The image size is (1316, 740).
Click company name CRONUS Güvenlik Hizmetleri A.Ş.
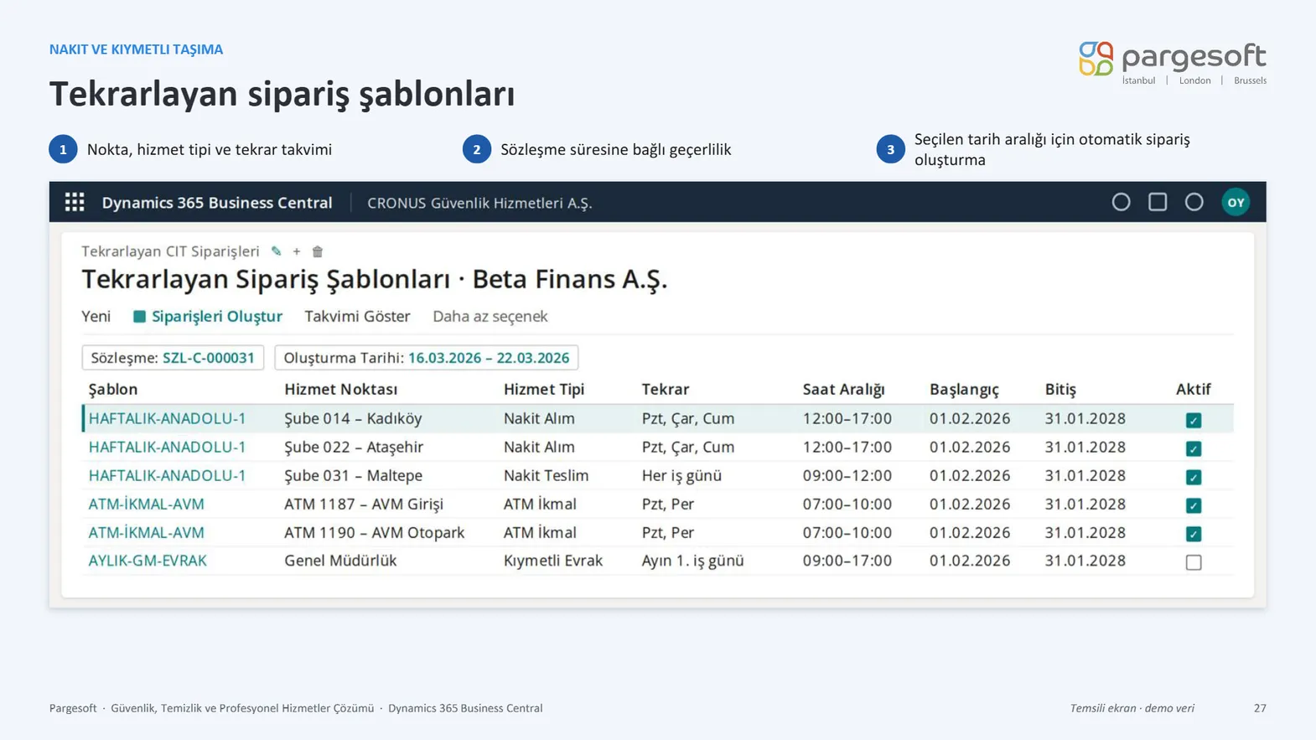point(479,203)
